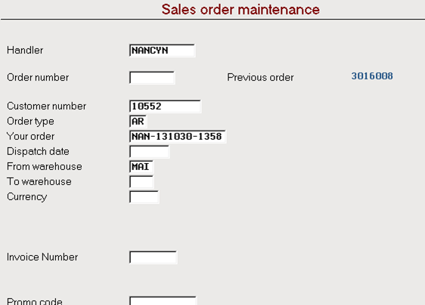Click the Sales order maintenance heading
Viewport: 425px width, 305px height.
(x=240, y=10)
